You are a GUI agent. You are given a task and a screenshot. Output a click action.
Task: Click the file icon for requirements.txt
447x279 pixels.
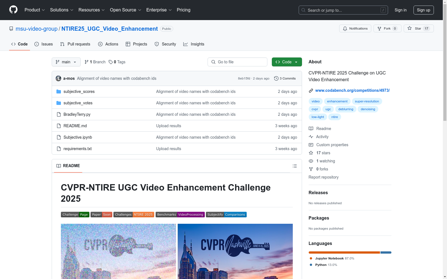tap(59, 149)
